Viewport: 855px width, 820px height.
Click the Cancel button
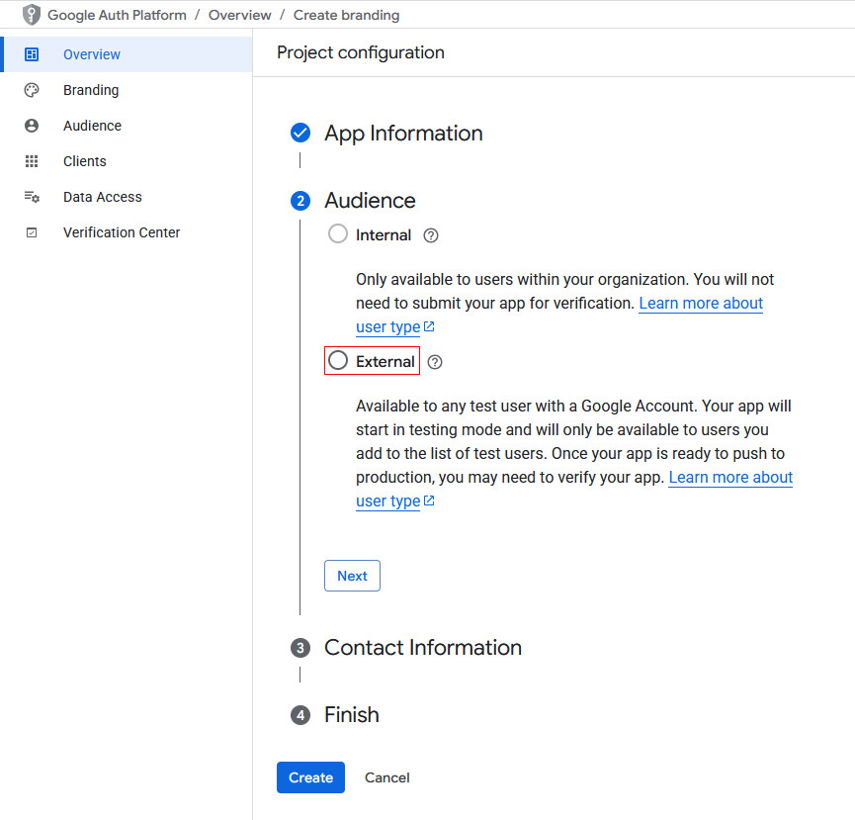click(x=386, y=777)
